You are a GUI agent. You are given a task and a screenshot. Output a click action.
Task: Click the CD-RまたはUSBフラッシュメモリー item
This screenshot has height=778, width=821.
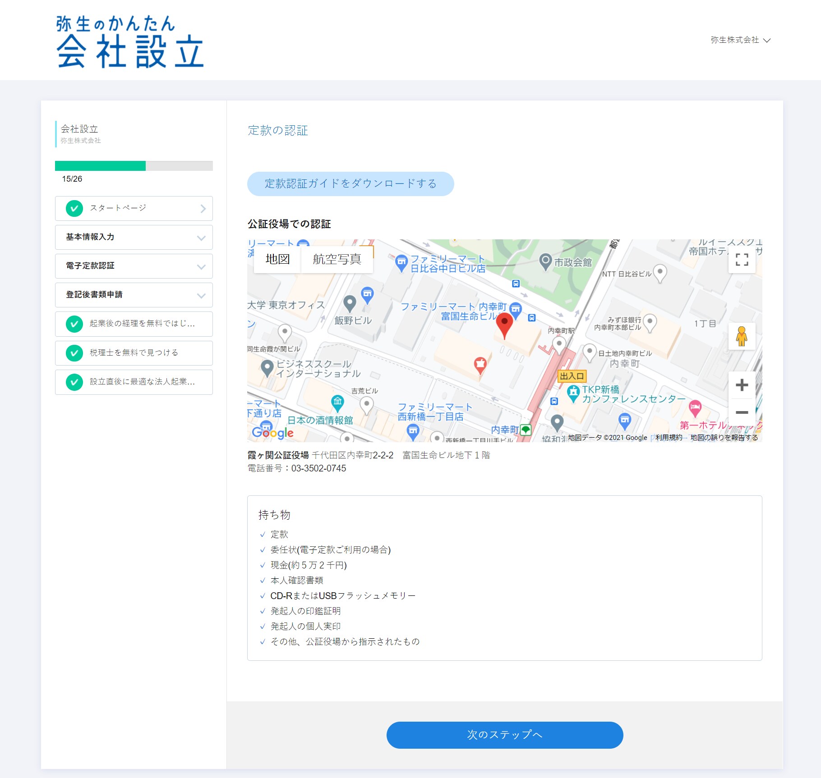pyautogui.click(x=343, y=595)
